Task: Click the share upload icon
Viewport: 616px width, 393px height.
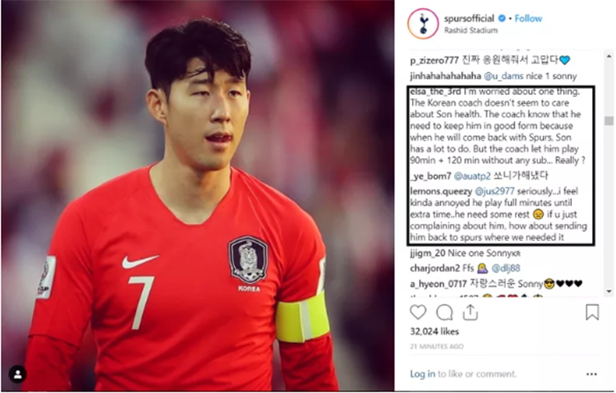Action: pyautogui.click(x=470, y=312)
